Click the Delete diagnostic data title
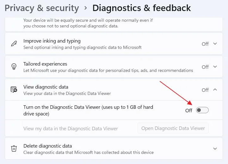Screen dimensions: 228x164 (x=48, y=146)
